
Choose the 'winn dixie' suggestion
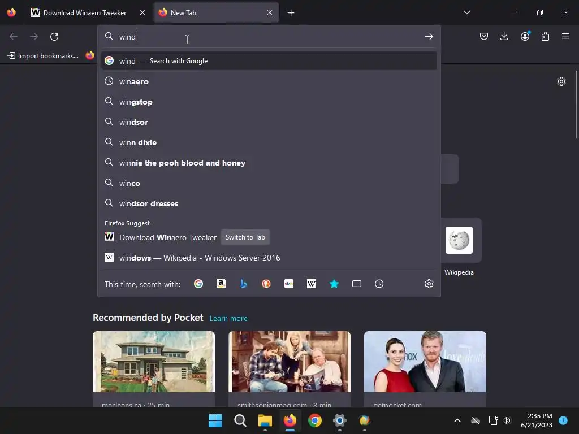pyautogui.click(x=269, y=142)
